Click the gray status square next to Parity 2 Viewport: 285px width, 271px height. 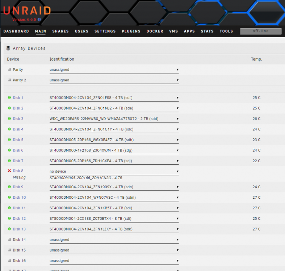pyautogui.click(x=9, y=80)
